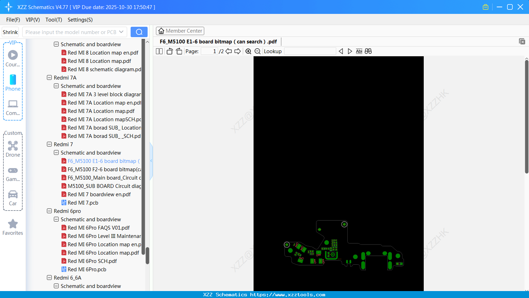
Task: Collapse the sidebar with splitter handle
Action: pyautogui.click(x=151, y=161)
